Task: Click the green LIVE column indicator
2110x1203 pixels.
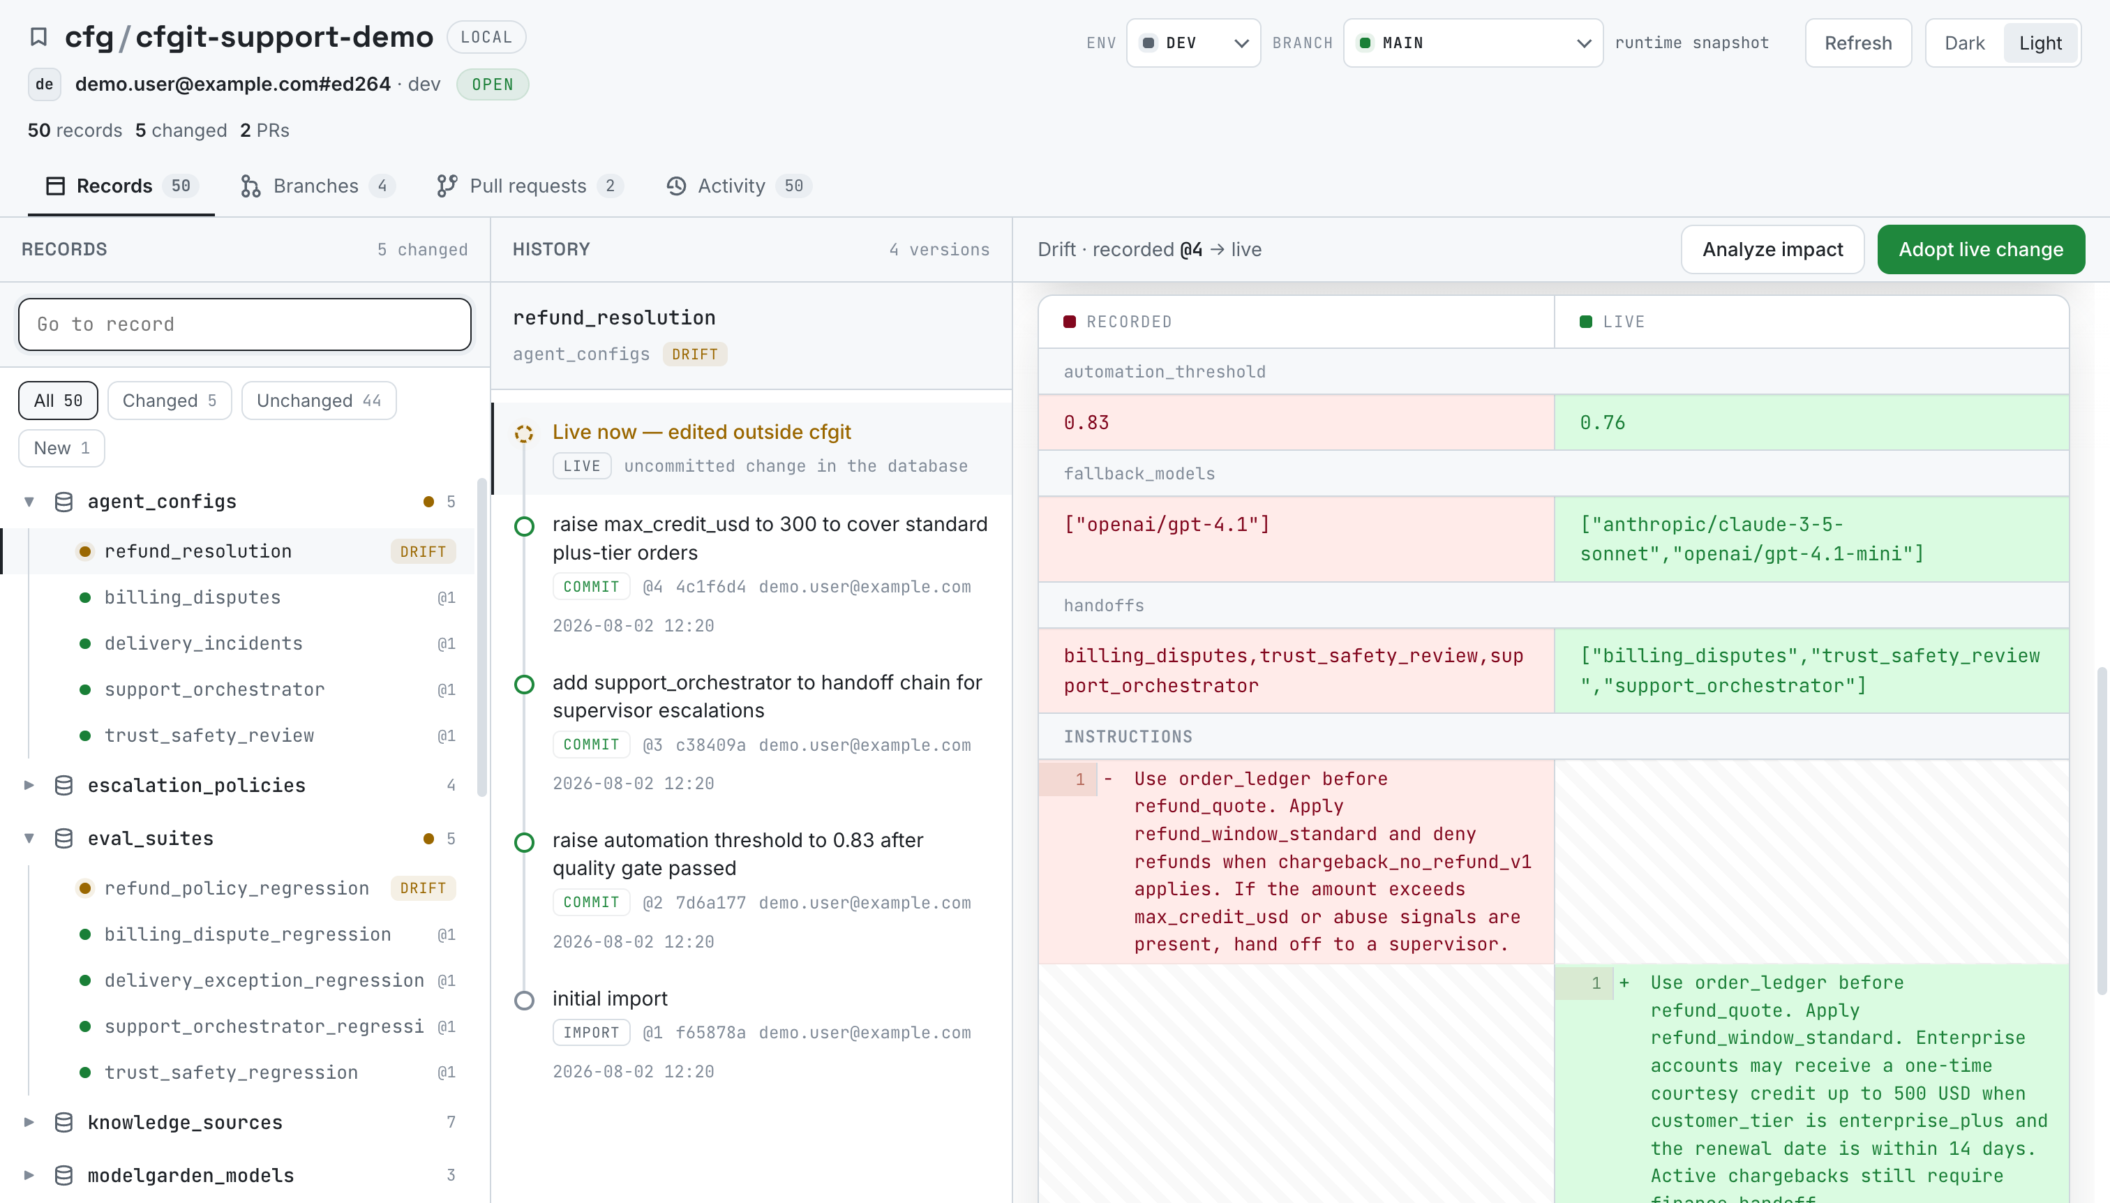Action: [1585, 322]
